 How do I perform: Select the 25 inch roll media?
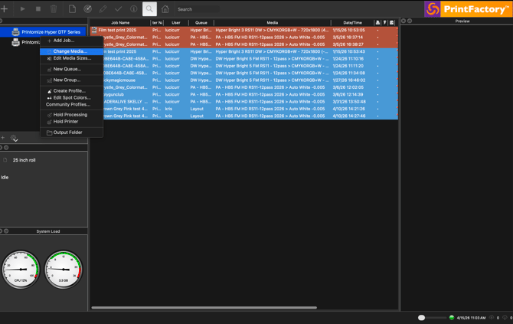[24, 160]
